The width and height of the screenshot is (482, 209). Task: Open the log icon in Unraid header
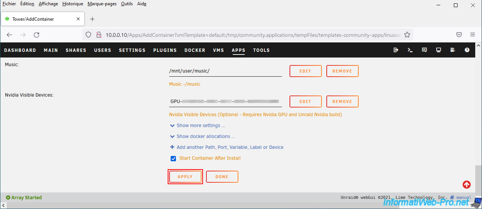click(x=453, y=50)
